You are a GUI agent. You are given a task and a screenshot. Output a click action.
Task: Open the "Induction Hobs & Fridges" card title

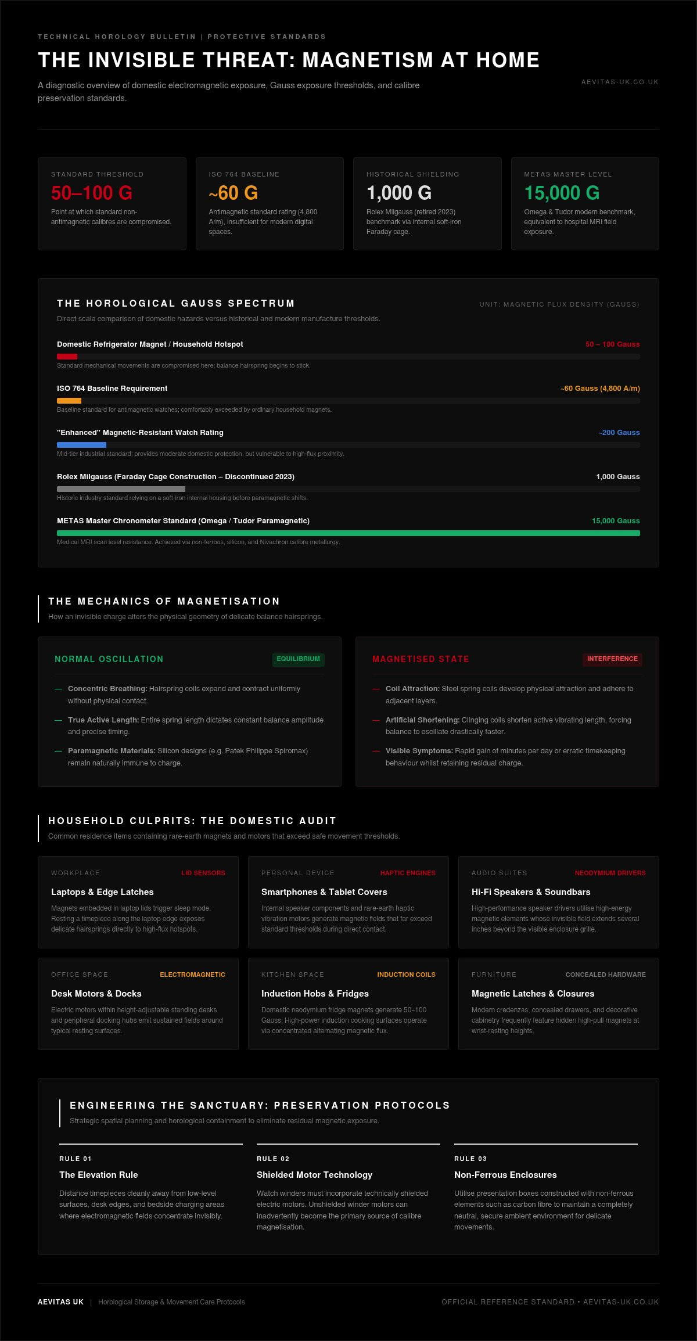315,994
